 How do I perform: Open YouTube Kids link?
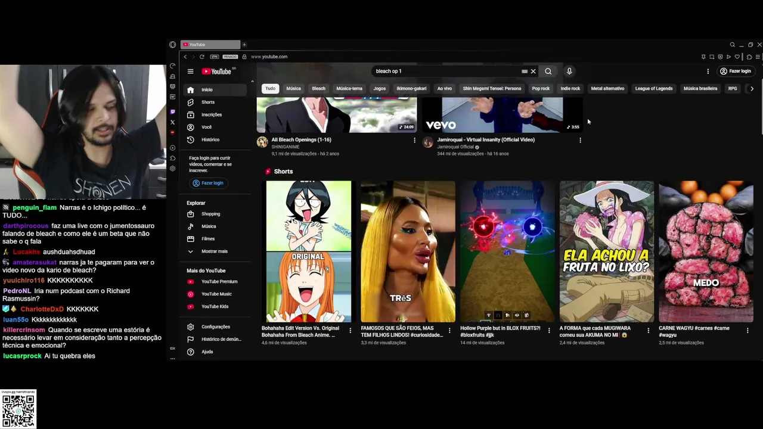pyautogui.click(x=215, y=307)
